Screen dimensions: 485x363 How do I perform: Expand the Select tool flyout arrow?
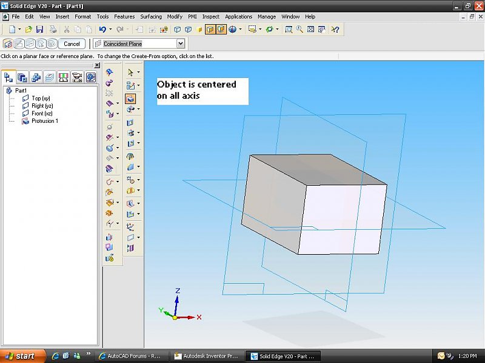(139, 72)
